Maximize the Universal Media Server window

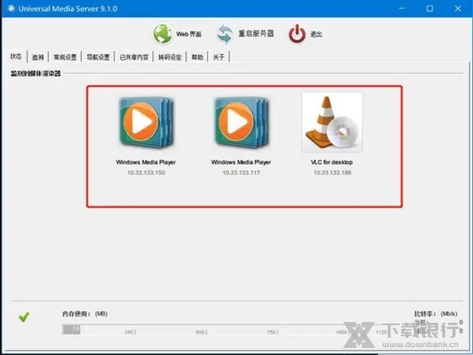[430, 9]
